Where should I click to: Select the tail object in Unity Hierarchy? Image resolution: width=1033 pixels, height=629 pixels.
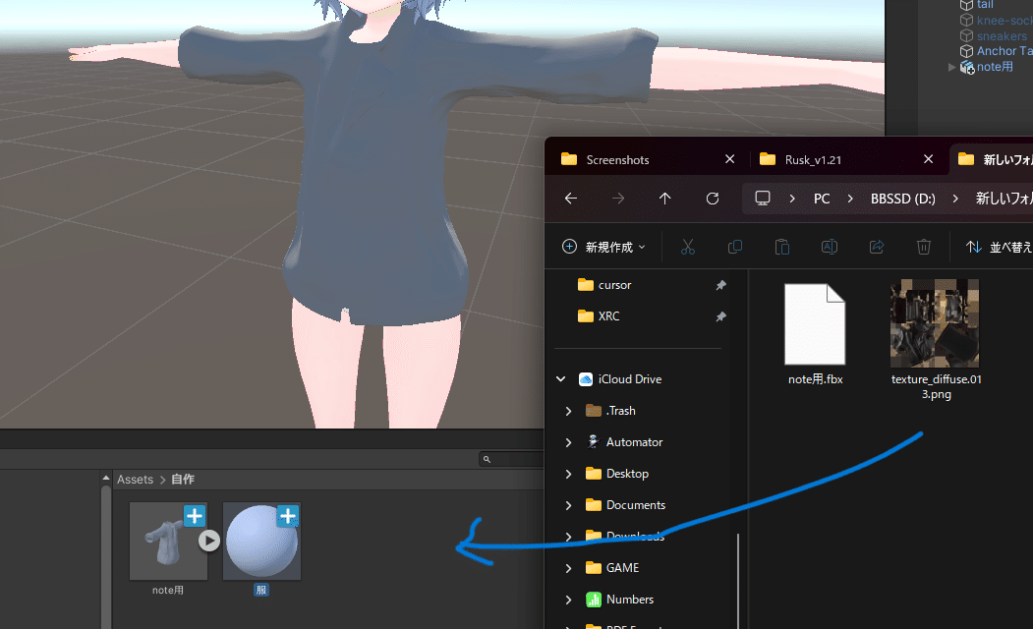pos(985,5)
